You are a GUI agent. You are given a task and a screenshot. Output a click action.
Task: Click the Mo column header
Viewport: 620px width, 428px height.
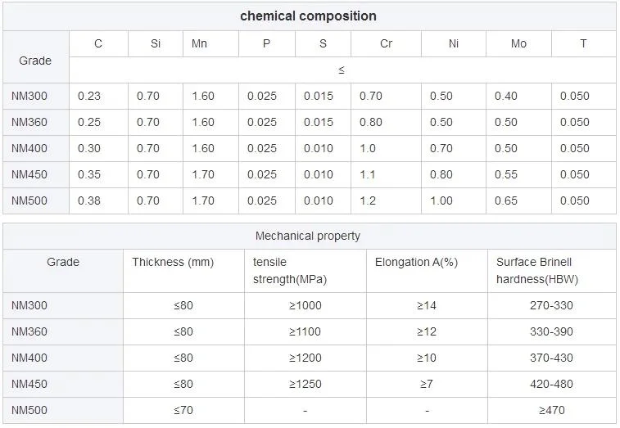coord(518,43)
